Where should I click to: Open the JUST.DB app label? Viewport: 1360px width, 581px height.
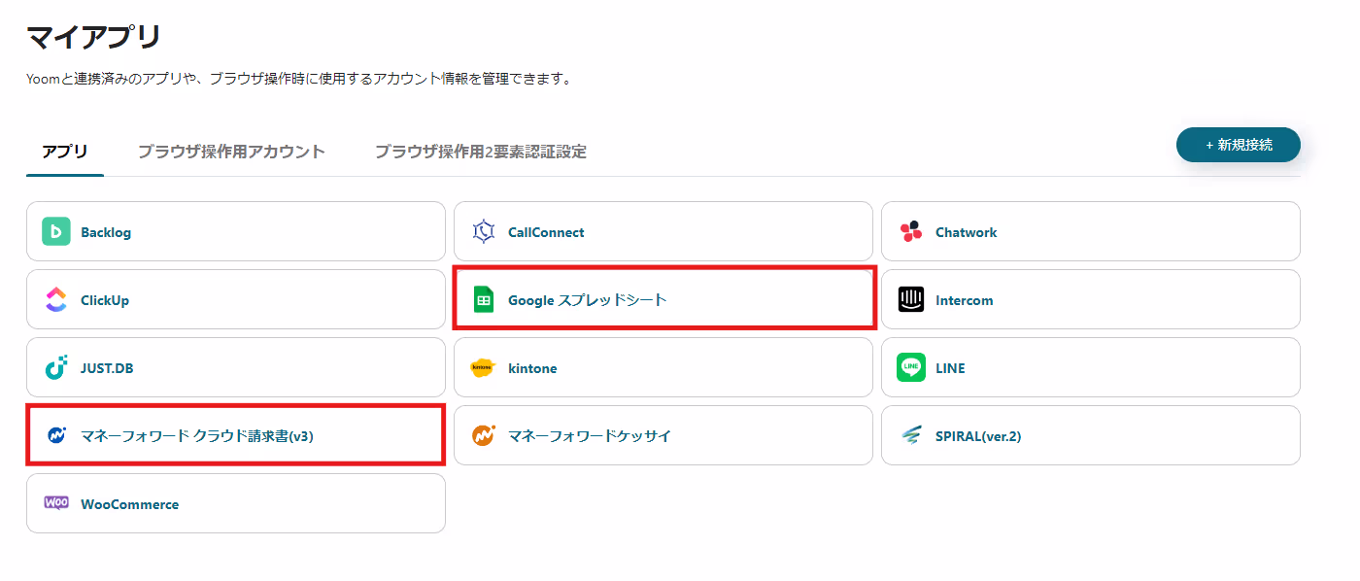[107, 368]
